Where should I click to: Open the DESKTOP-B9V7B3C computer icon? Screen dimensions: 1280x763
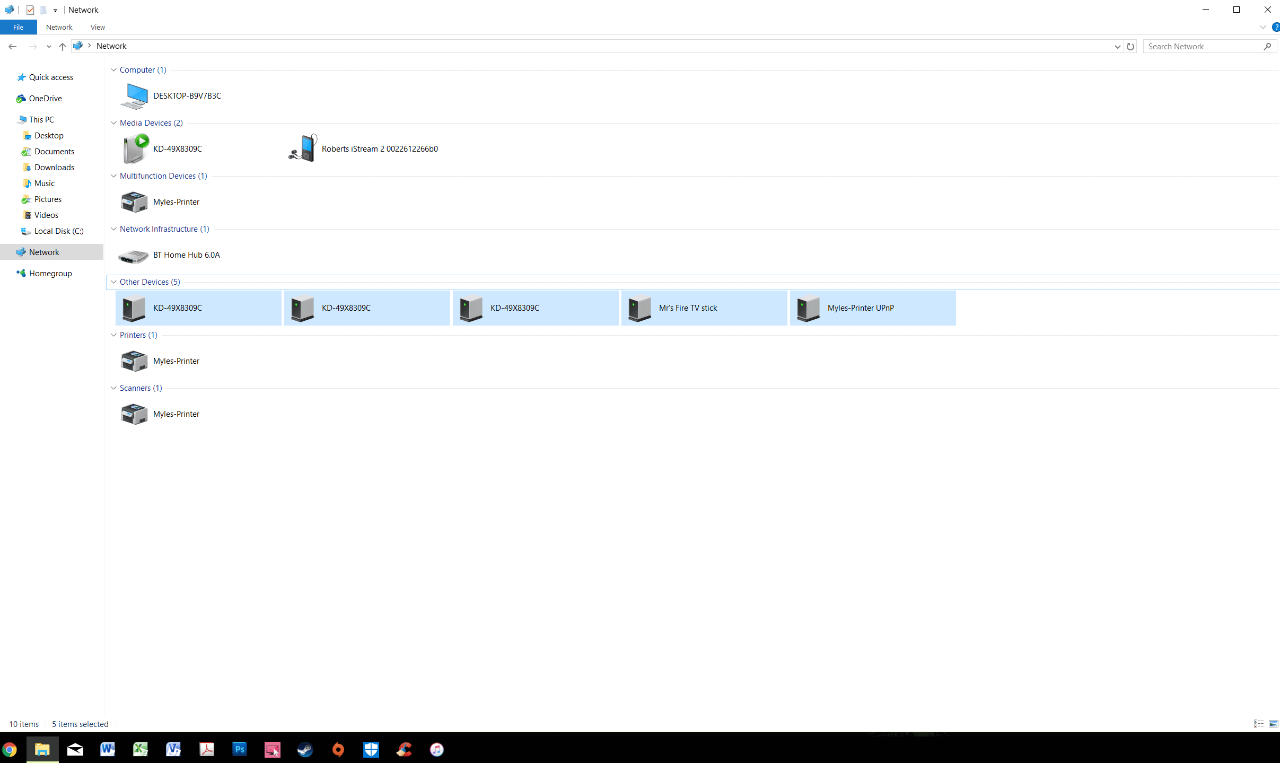(x=134, y=96)
